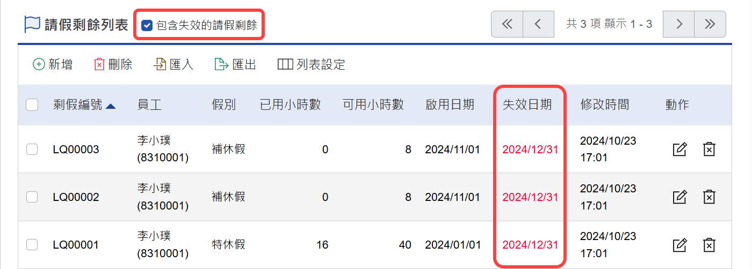Tick the select-all checkbox in table header
The image size is (752, 269).
coord(32,105)
